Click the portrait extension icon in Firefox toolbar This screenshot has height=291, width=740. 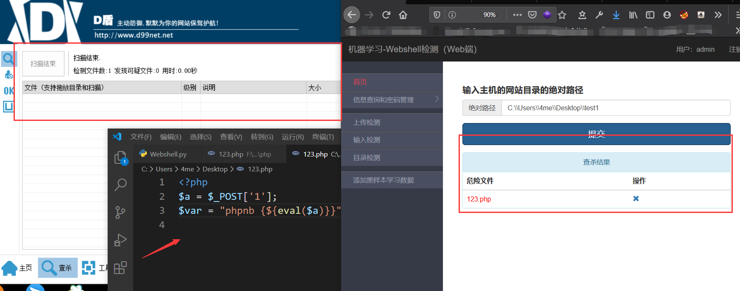coord(701,15)
